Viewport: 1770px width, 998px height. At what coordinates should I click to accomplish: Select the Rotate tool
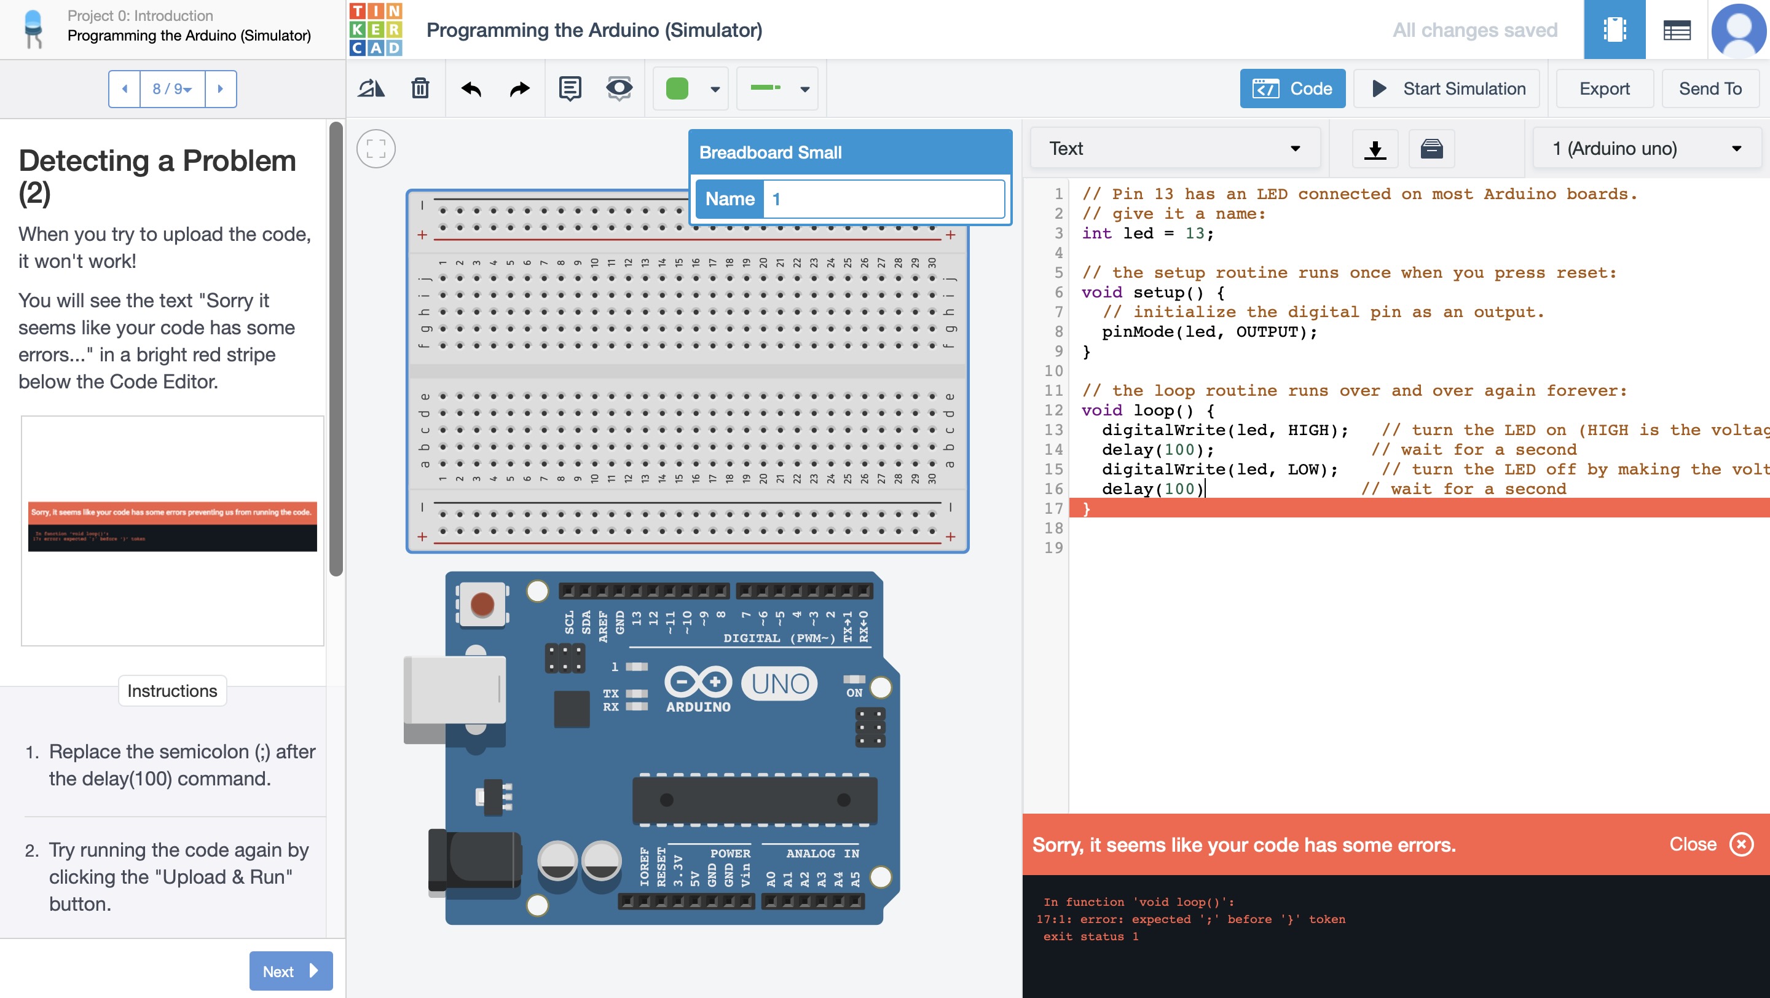[x=372, y=88]
